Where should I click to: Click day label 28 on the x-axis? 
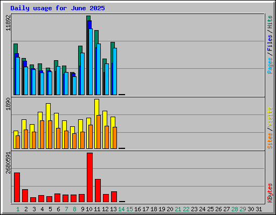[x=234, y=209]
